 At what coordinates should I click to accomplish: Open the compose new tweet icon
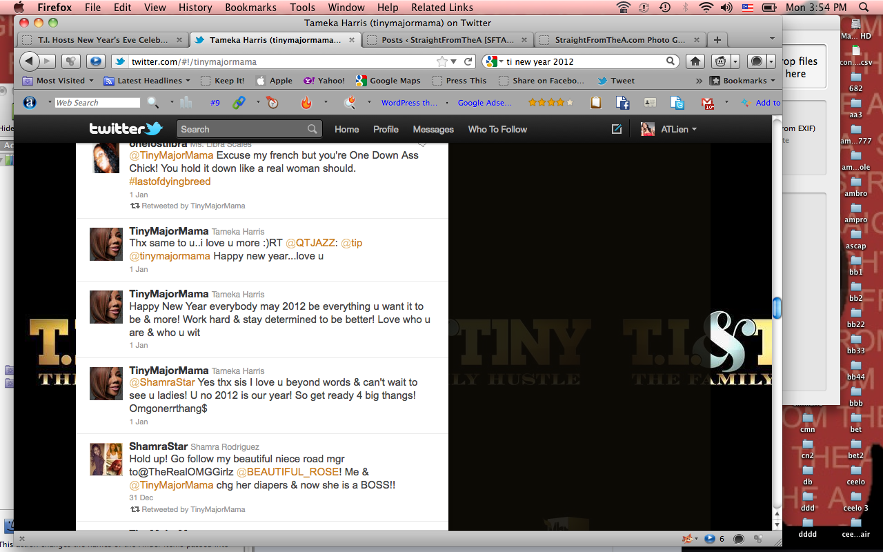(x=616, y=129)
